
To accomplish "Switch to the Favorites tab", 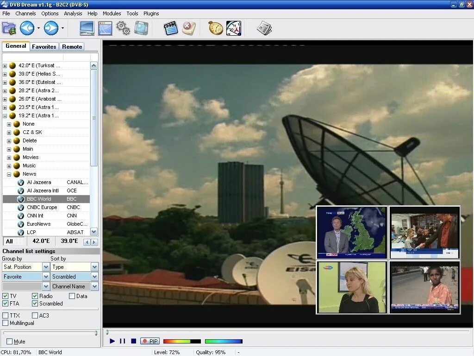I will (44, 47).
